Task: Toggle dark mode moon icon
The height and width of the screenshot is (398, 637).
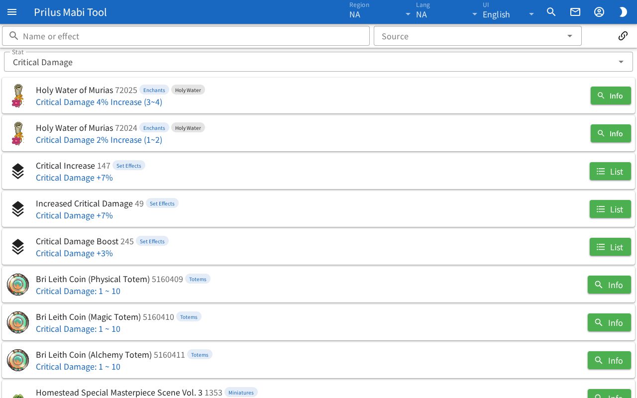Action: [x=623, y=12]
